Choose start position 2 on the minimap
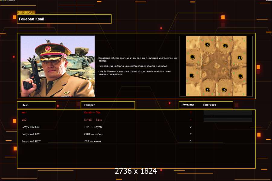Viewport: 272px width, 181px height. 224,90
